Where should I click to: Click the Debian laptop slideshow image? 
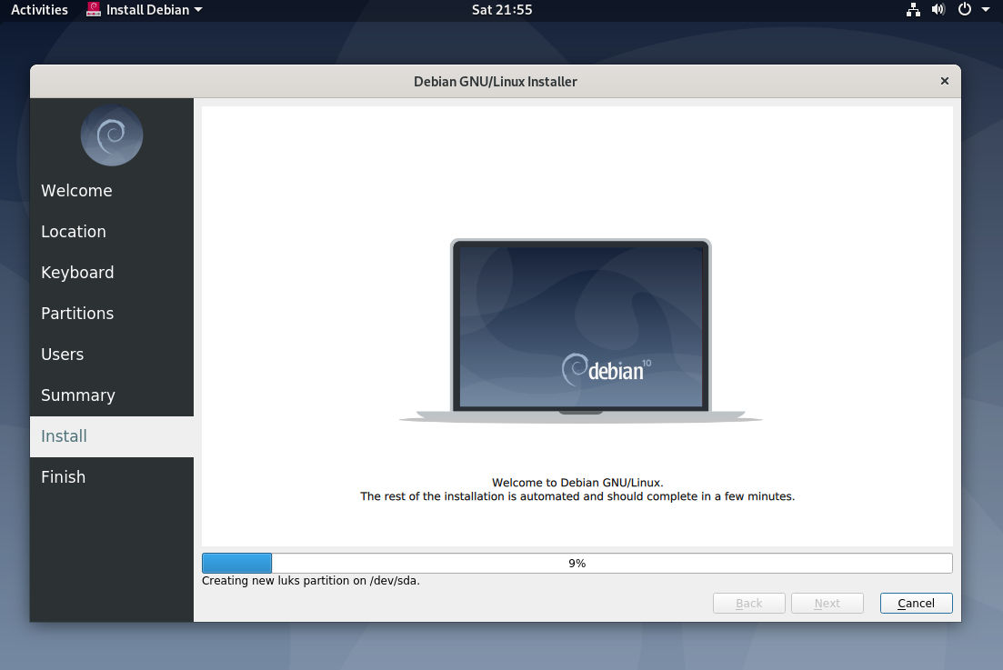[x=581, y=331]
